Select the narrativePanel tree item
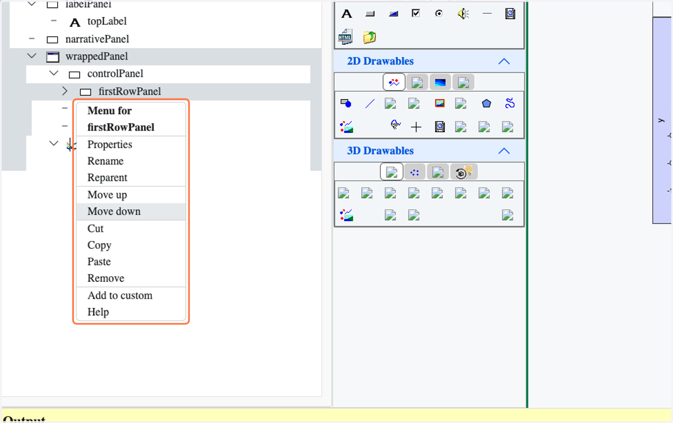 pyautogui.click(x=97, y=39)
